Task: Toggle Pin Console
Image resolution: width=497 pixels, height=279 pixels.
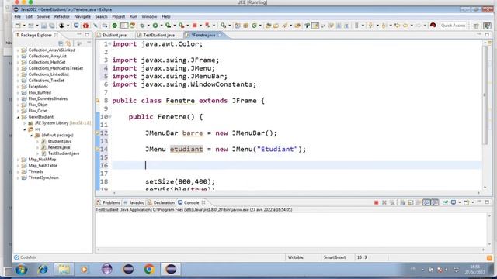Action: coord(445,202)
